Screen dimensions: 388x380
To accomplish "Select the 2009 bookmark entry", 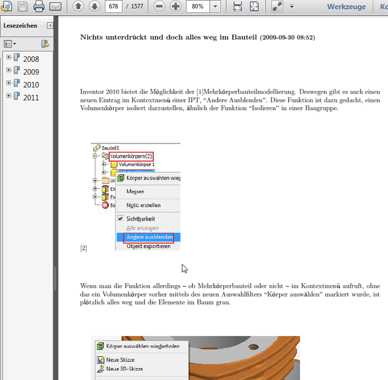I will tap(31, 72).
